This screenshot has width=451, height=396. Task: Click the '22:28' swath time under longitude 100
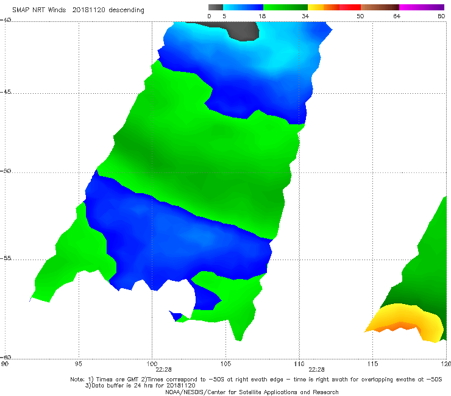tap(164, 370)
